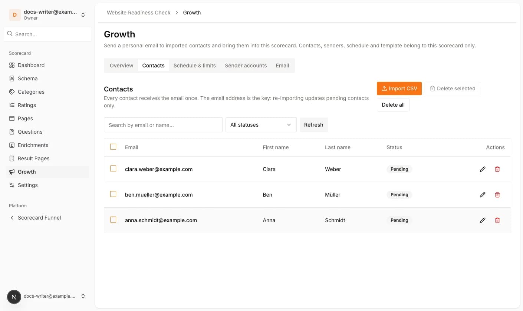Click the Email column header
Screen dimensions: 523x311
132,147
